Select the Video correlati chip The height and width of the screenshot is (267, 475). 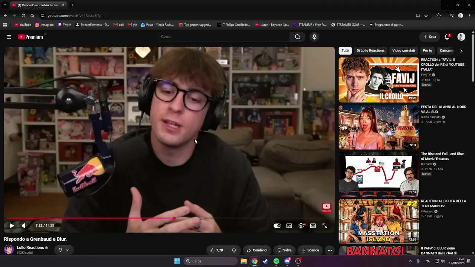[x=403, y=50]
